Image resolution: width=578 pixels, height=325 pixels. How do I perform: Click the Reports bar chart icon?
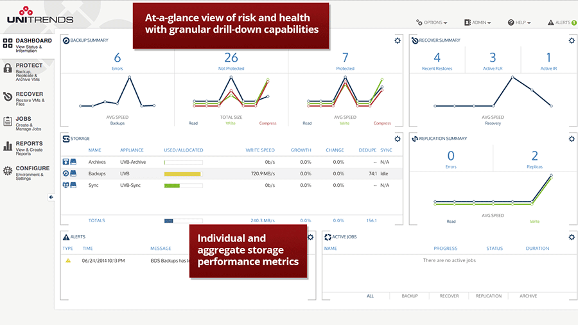pos(7,146)
